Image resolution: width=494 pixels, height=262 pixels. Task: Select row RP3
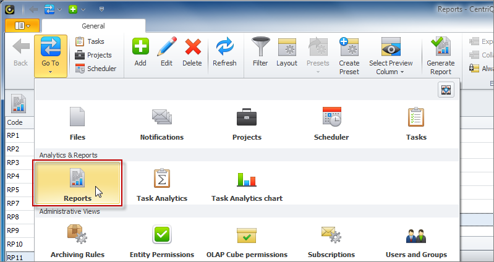tap(20, 163)
